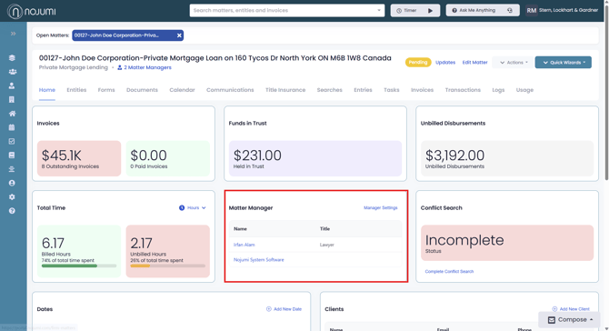Viewport: 609px width, 331px height.
Task: Open Nojumi System Software manager link
Action: pos(259,260)
